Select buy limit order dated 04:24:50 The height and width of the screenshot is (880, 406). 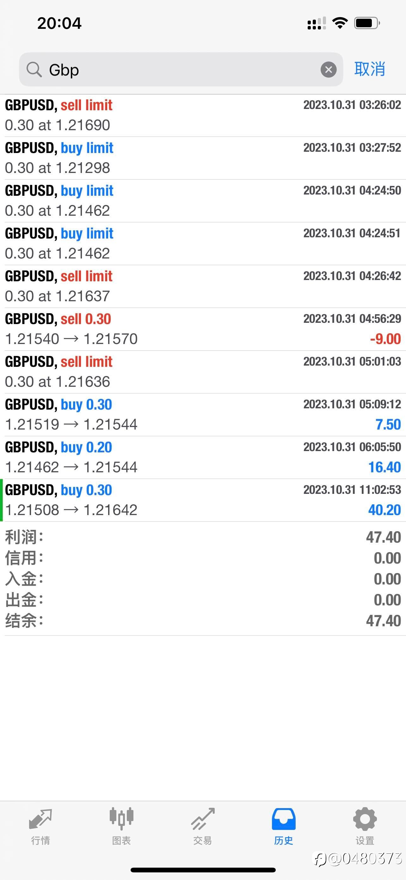203,201
